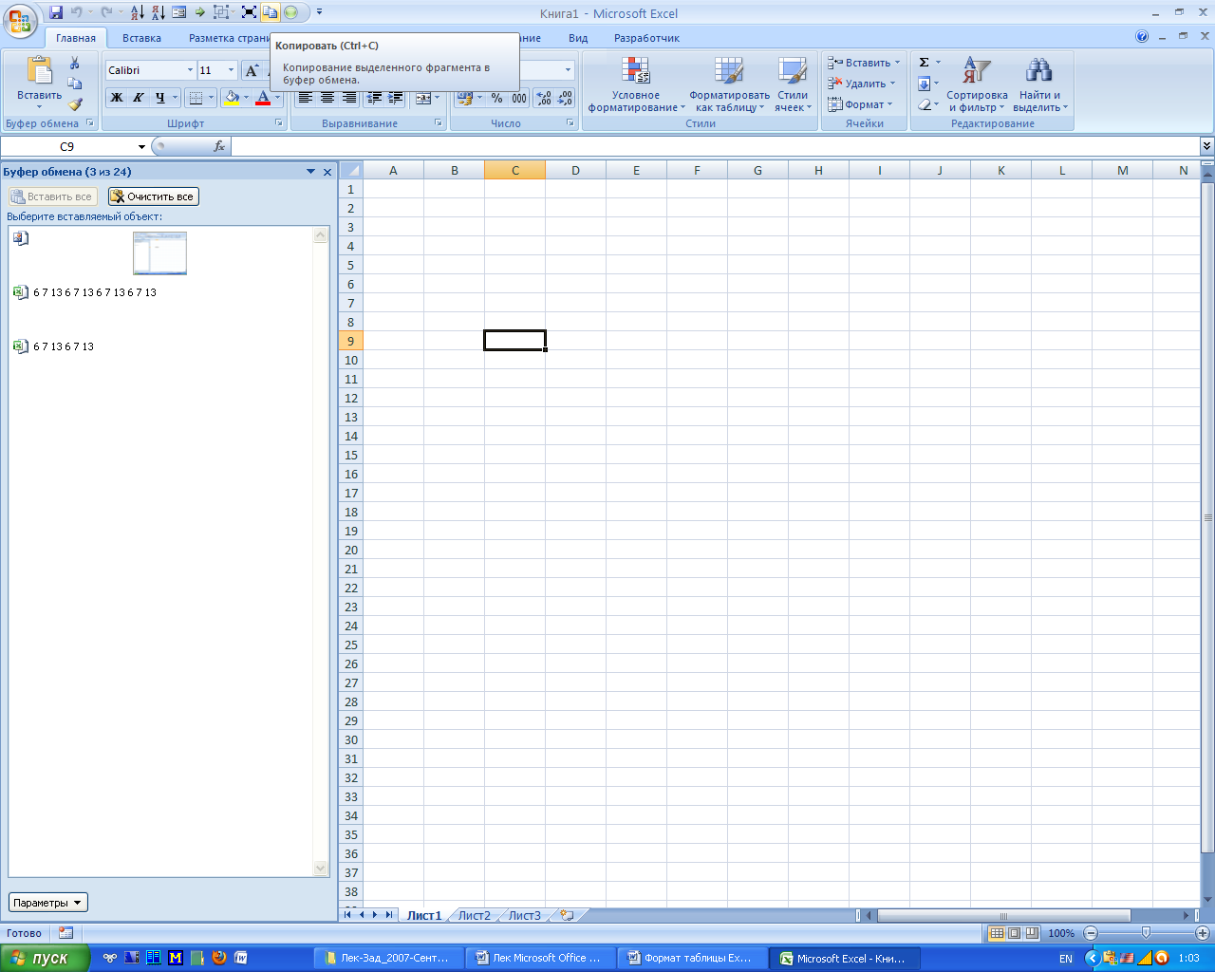The width and height of the screenshot is (1215, 972).
Task: Increase indent in alignment group
Action: [x=396, y=98]
